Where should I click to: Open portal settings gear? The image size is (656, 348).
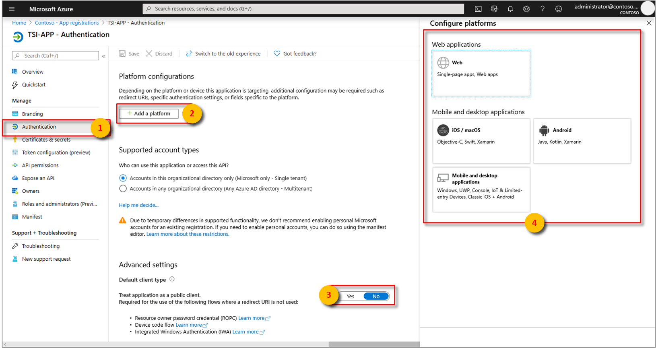[526, 9]
